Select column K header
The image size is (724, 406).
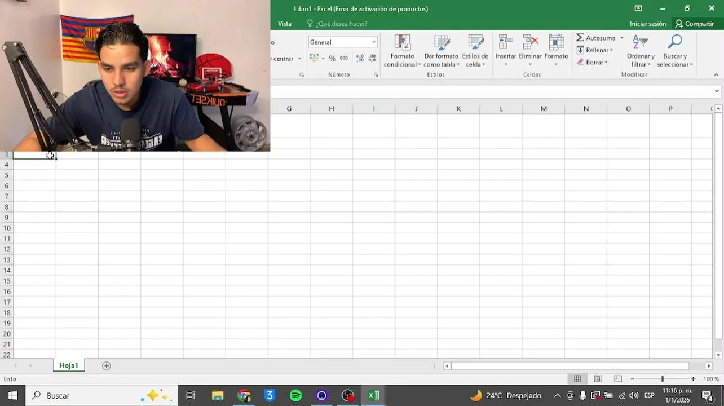coord(458,109)
